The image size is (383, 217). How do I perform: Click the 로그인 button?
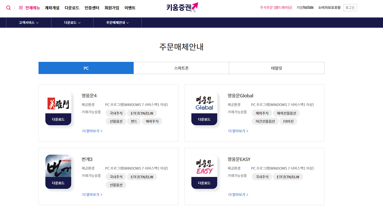350,8
